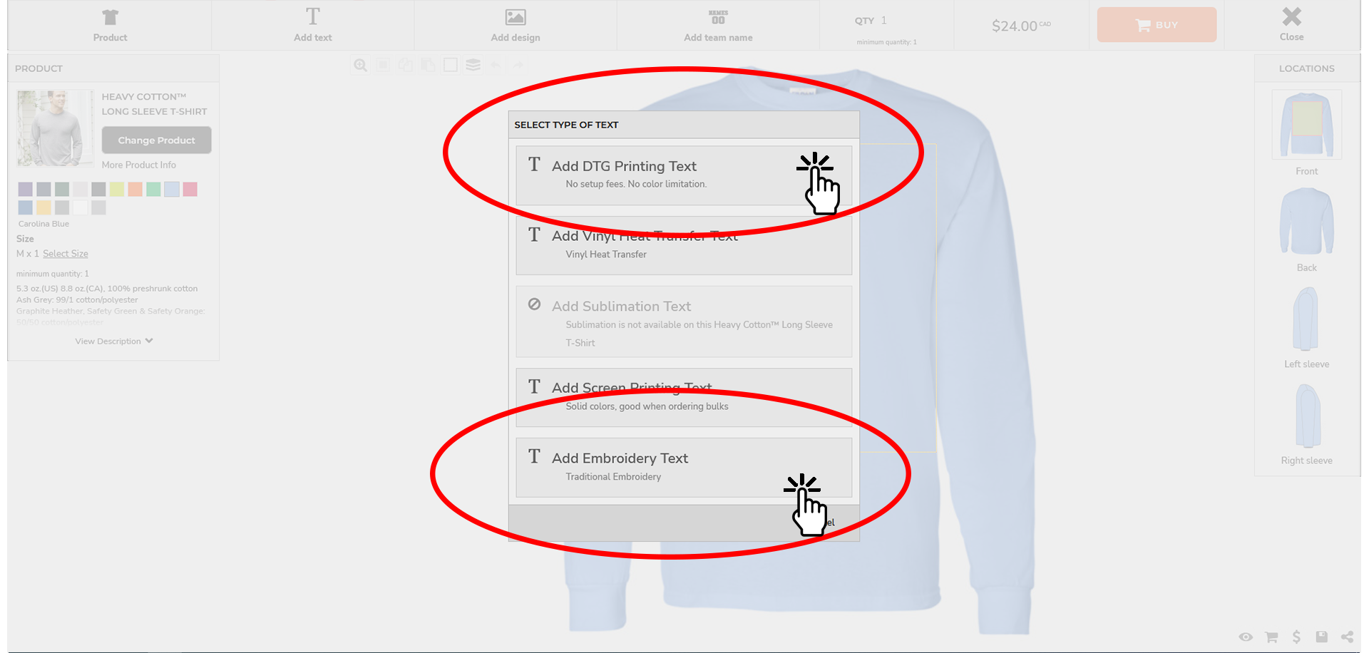Image resolution: width=1369 pixels, height=653 pixels.
Task: Open the More Product Info link
Action: coord(139,165)
